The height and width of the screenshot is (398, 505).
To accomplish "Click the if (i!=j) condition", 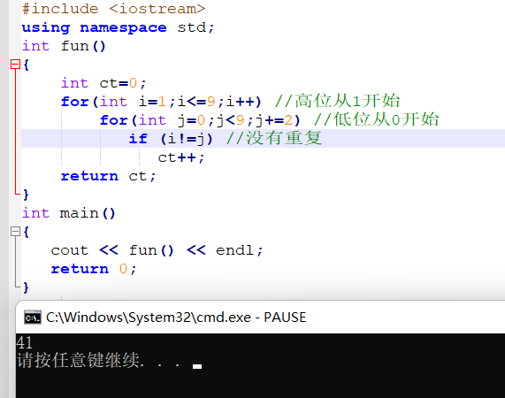I will [171, 139].
